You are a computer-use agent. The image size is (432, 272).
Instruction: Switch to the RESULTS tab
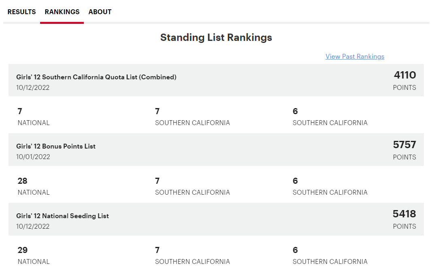[21, 12]
